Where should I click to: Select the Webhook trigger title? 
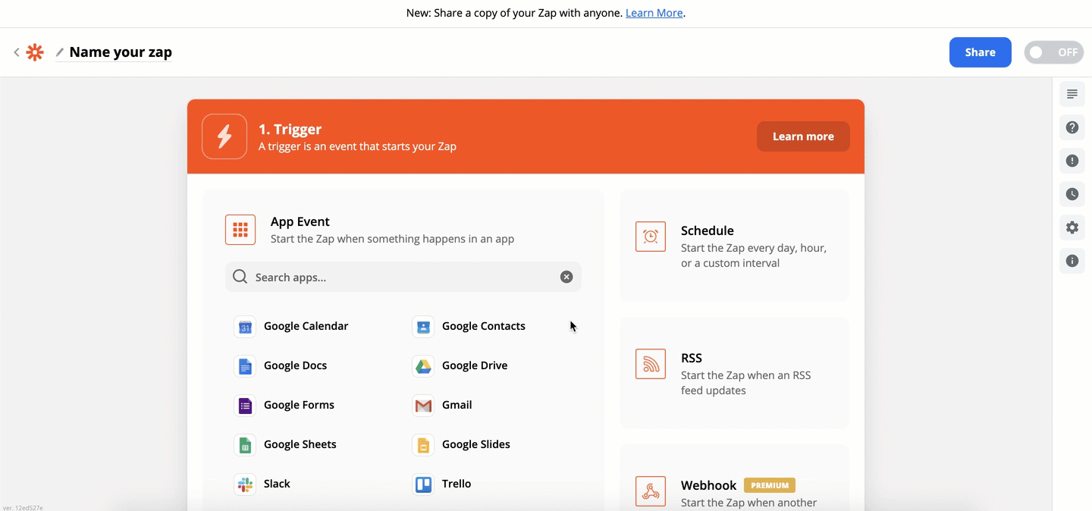(x=708, y=485)
